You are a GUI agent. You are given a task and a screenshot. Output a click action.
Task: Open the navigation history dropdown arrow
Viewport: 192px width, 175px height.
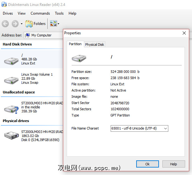point(22,24)
